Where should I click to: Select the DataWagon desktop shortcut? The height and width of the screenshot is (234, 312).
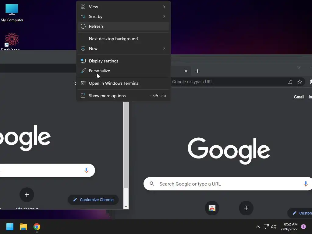point(11,41)
